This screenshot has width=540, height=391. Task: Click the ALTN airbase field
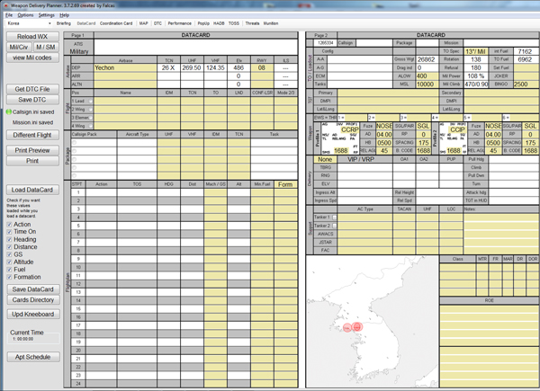pos(125,84)
